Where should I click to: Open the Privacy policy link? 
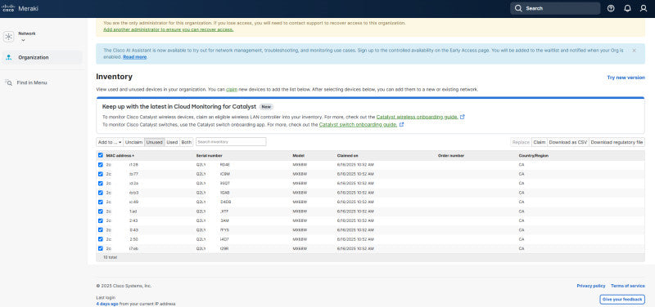590,286
